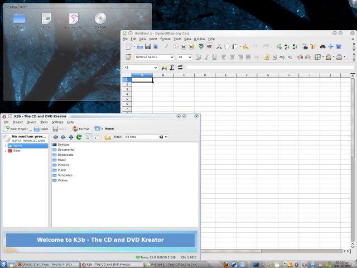Click the Format Paintbrush icon in Calc

(245, 47)
